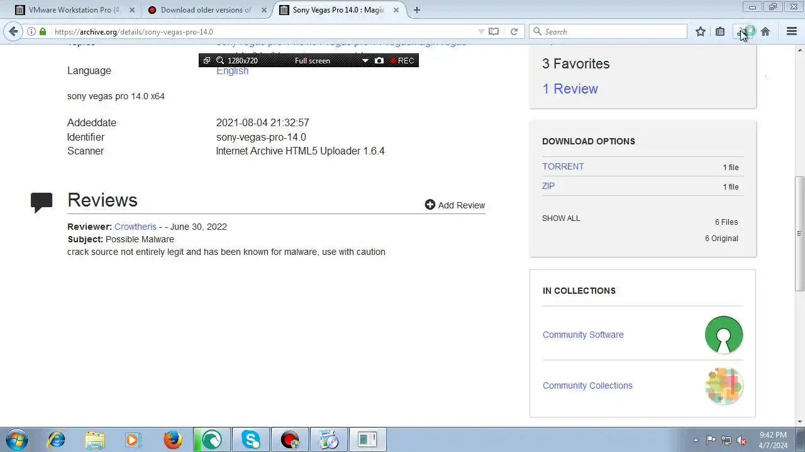Open the Firefox hamburger menu
This screenshot has height=452, width=805.
click(792, 31)
